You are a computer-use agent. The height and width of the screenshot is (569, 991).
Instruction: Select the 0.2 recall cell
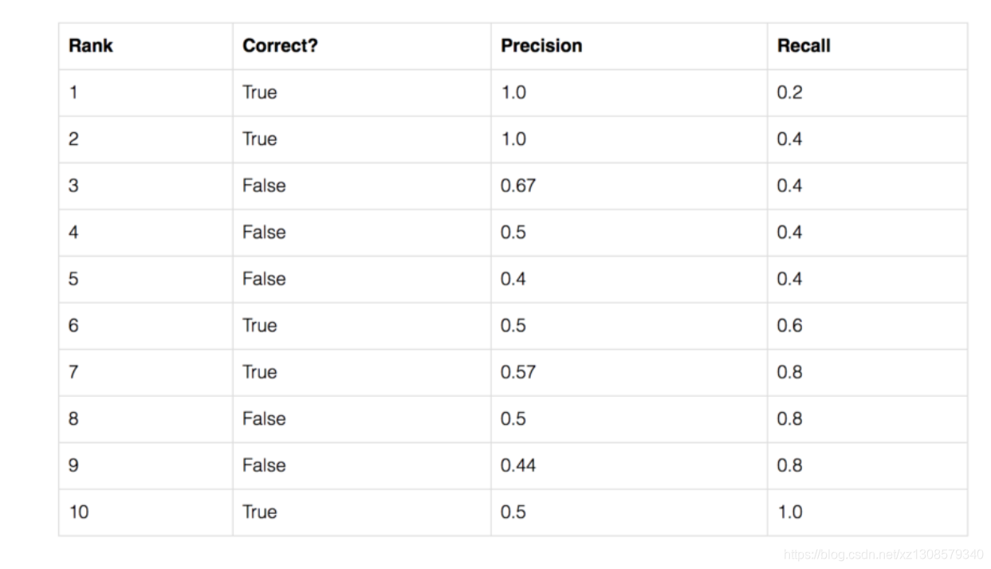click(789, 92)
